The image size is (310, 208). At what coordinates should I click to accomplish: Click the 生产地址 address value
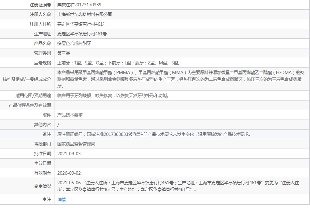coord(82,34)
